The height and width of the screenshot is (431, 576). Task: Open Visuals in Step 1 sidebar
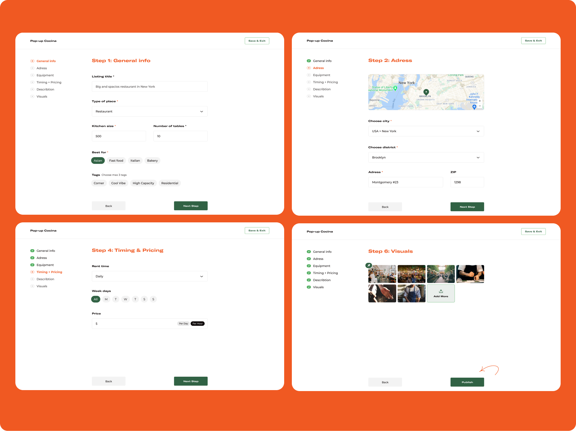[x=42, y=96]
